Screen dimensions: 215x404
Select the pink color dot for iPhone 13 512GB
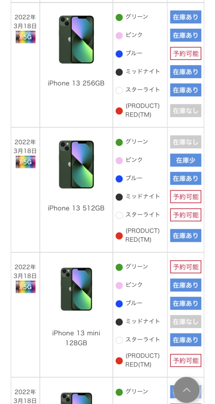click(x=119, y=161)
